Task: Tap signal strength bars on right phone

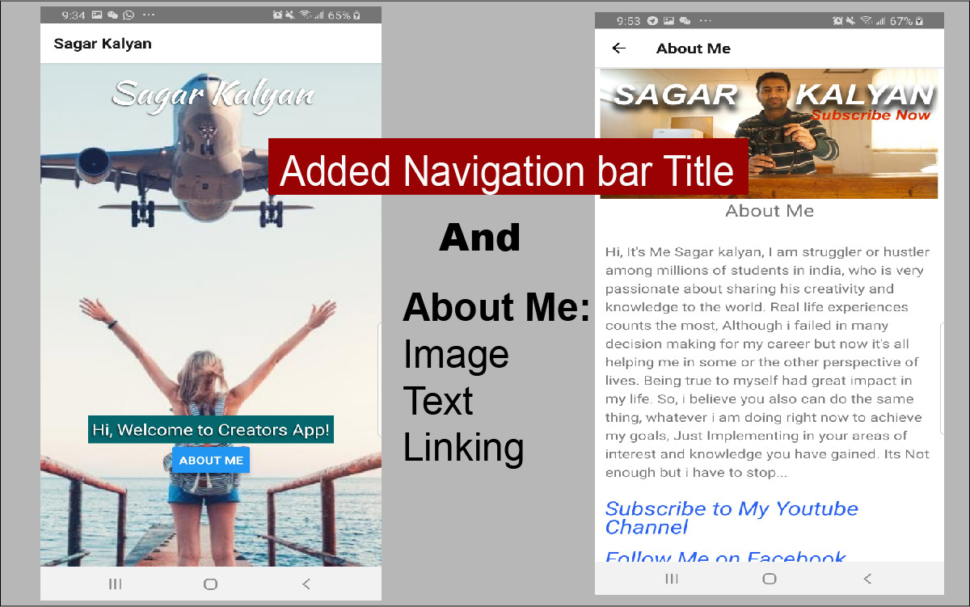Action: click(x=880, y=21)
